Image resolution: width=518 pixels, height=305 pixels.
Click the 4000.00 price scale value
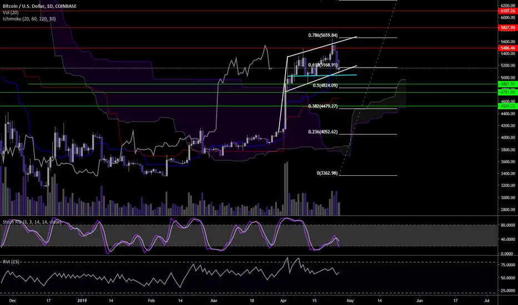click(508, 138)
